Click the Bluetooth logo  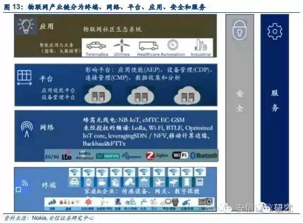click(x=204, y=155)
